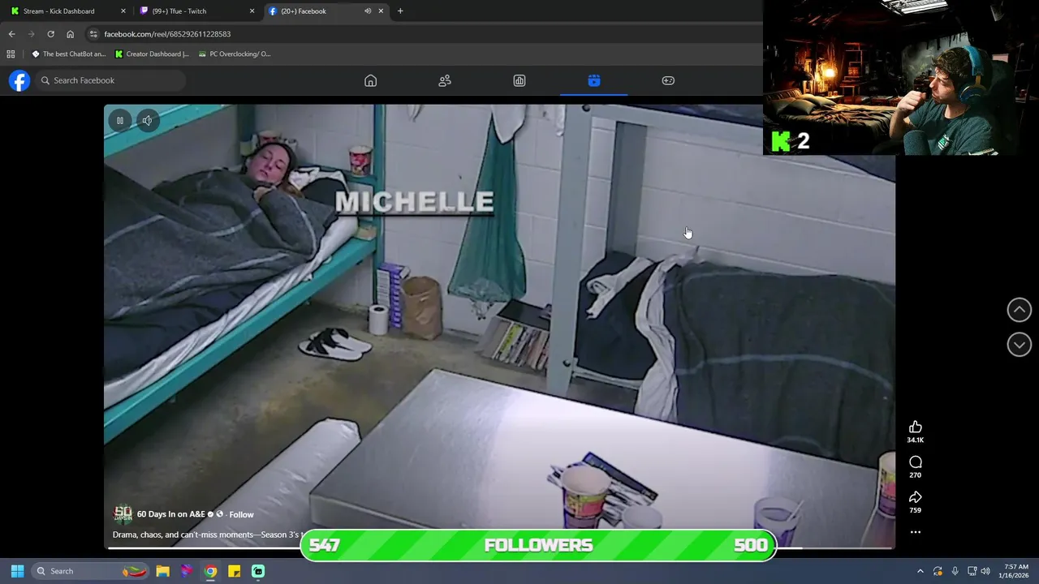Open the browser apps grid shortcut

[11, 54]
